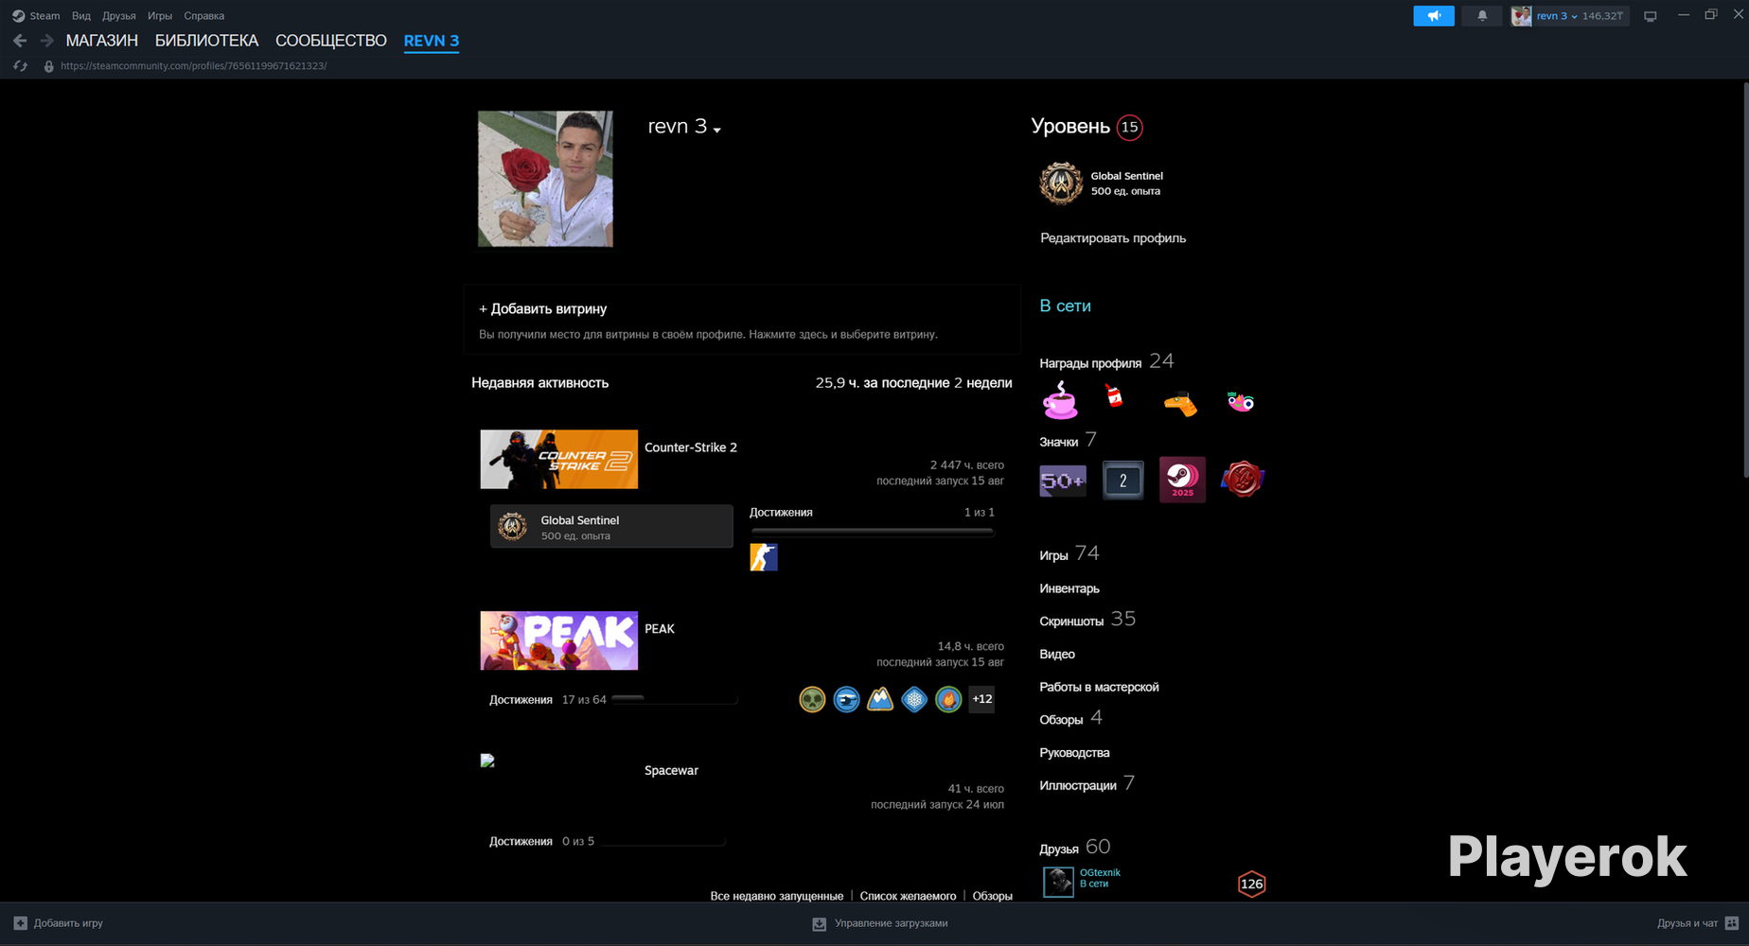
Task: Click the PEAK game banner
Action: pos(558,640)
